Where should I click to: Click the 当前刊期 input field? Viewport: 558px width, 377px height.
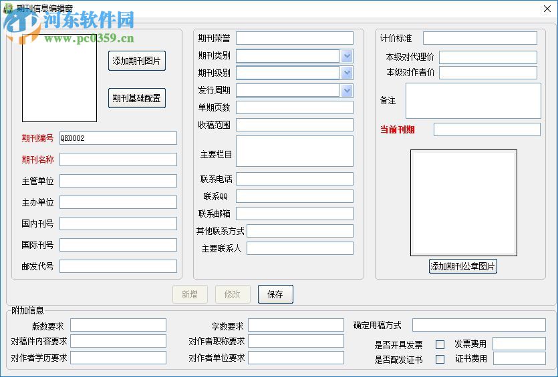pyautogui.click(x=487, y=129)
